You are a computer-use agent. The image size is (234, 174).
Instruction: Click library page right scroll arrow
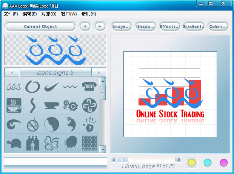click(179, 160)
